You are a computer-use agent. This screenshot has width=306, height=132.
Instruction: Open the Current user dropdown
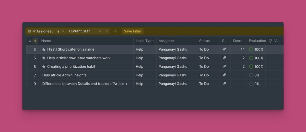pyautogui.click(x=85, y=31)
